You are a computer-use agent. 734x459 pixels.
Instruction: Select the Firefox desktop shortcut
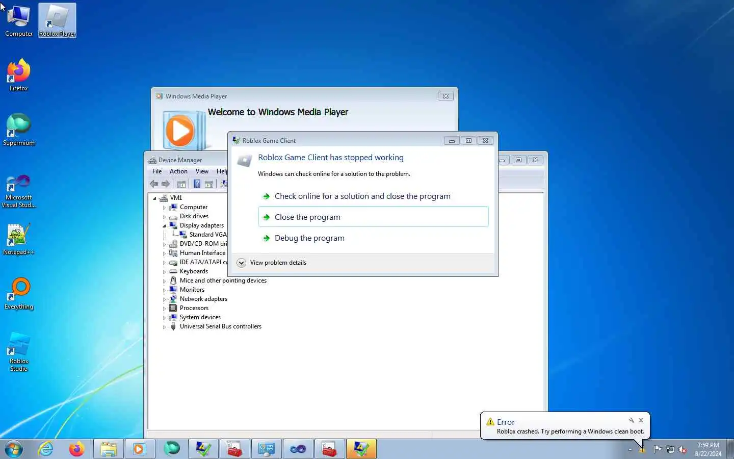click(19, 75)
